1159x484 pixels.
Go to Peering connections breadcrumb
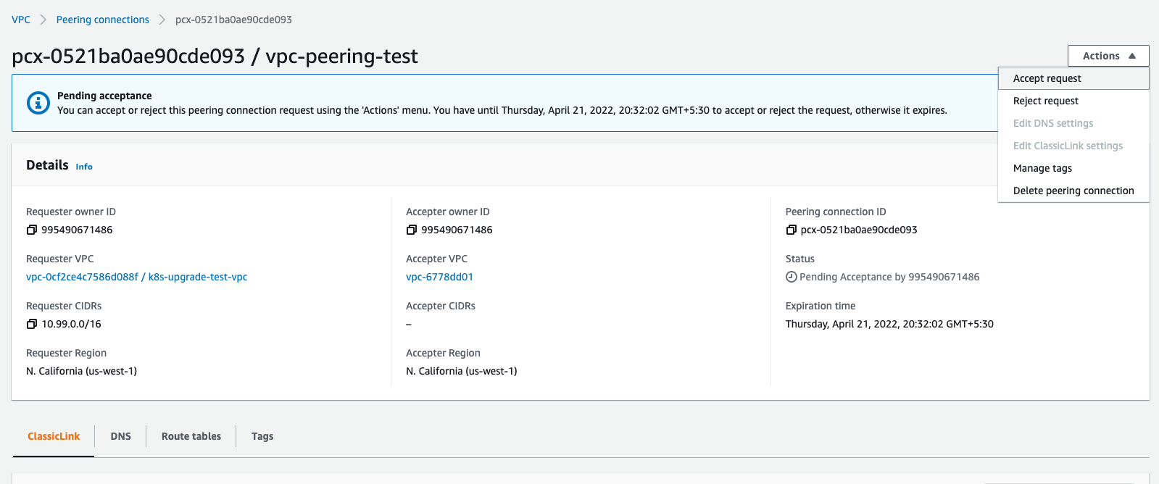pyautogui.click(x=102, y=20)
